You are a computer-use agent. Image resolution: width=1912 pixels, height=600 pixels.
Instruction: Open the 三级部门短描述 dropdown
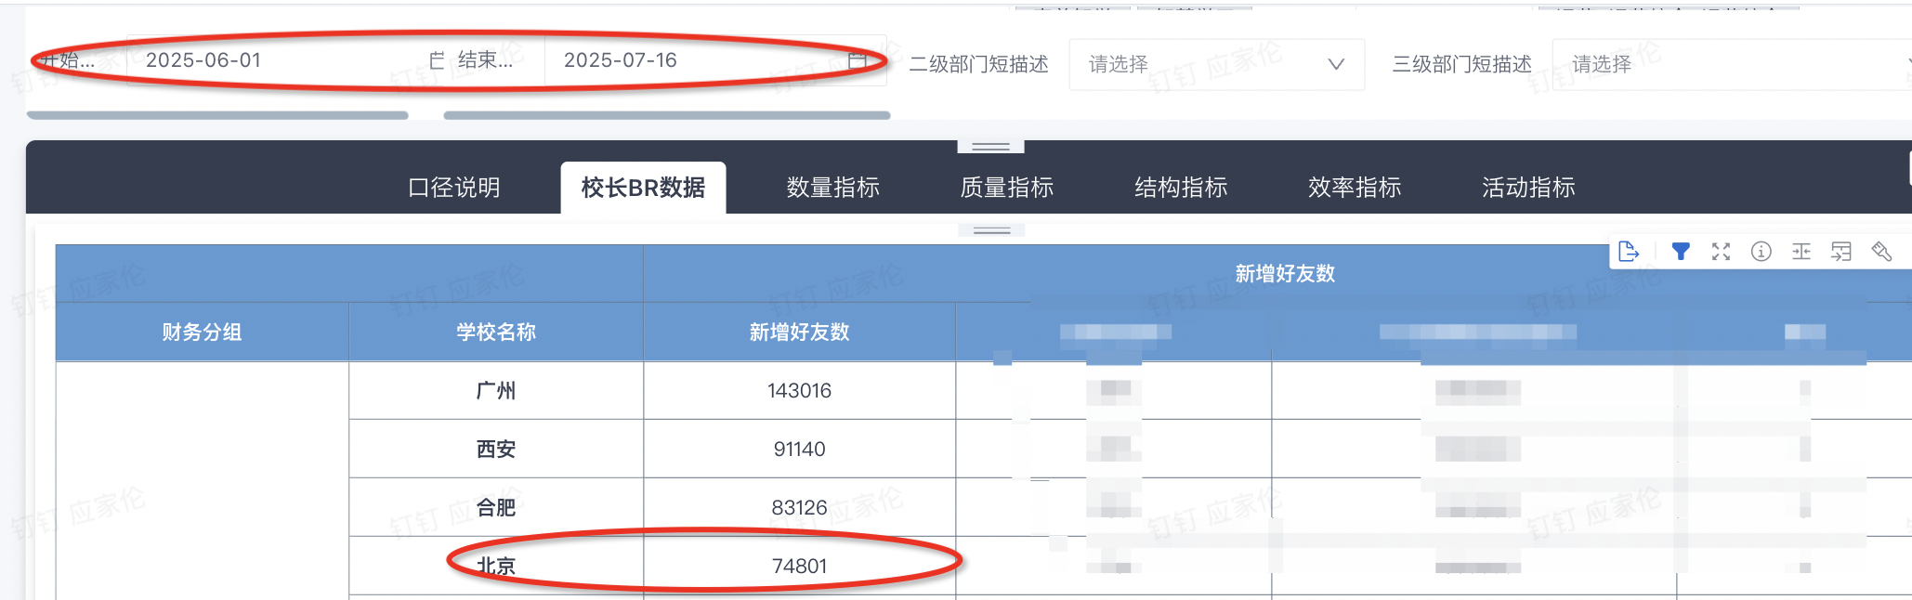tap(1732, 64)
